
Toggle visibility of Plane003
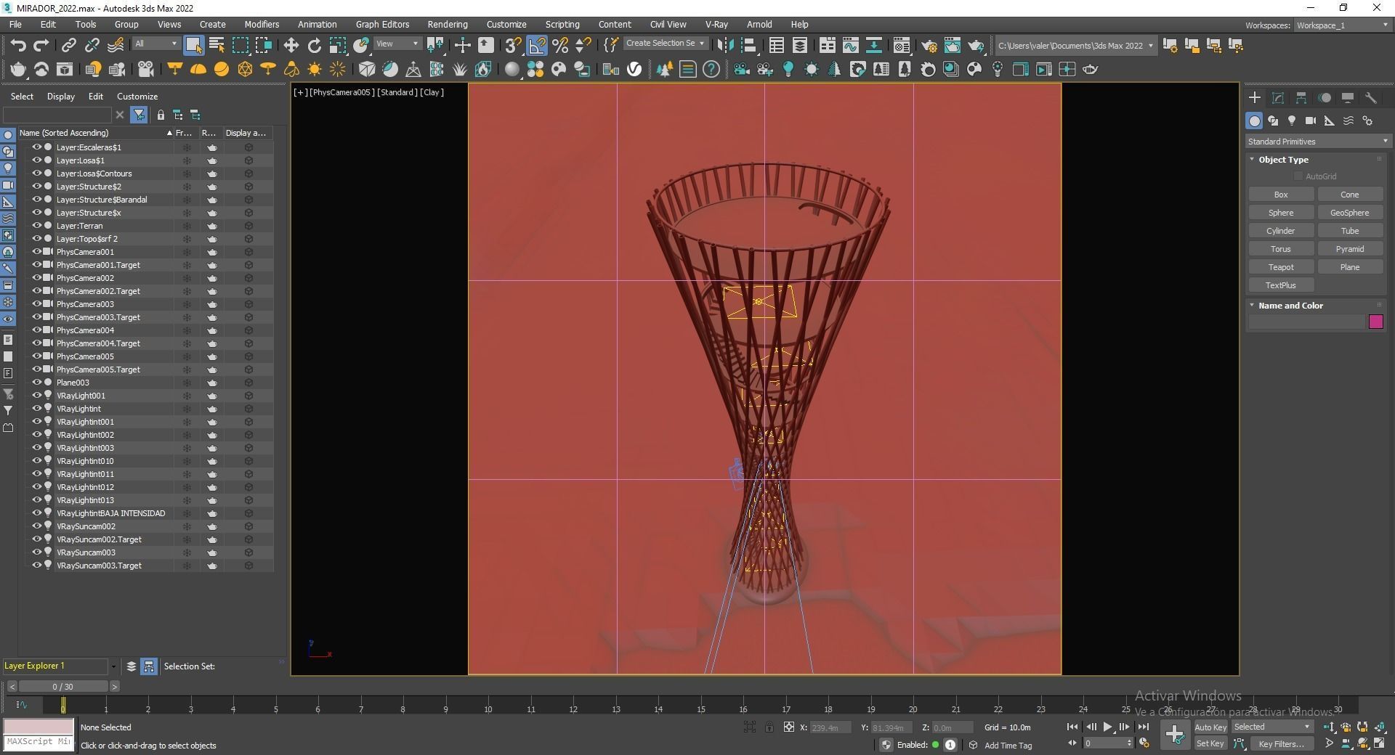coord(36,382)
